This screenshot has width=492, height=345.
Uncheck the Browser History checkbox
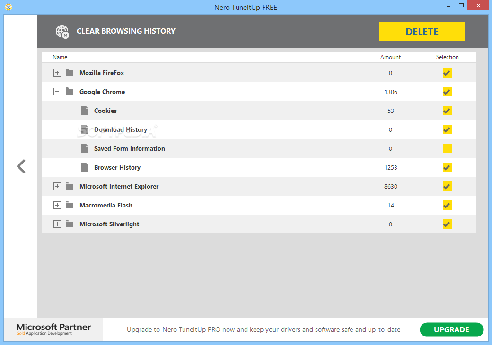pyautogui.click(x=447, y=167)
